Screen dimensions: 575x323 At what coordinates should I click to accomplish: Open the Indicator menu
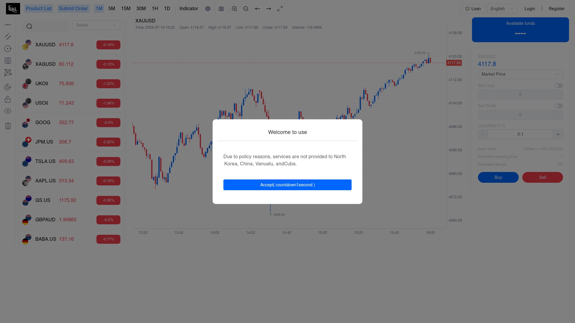[189, 9]
